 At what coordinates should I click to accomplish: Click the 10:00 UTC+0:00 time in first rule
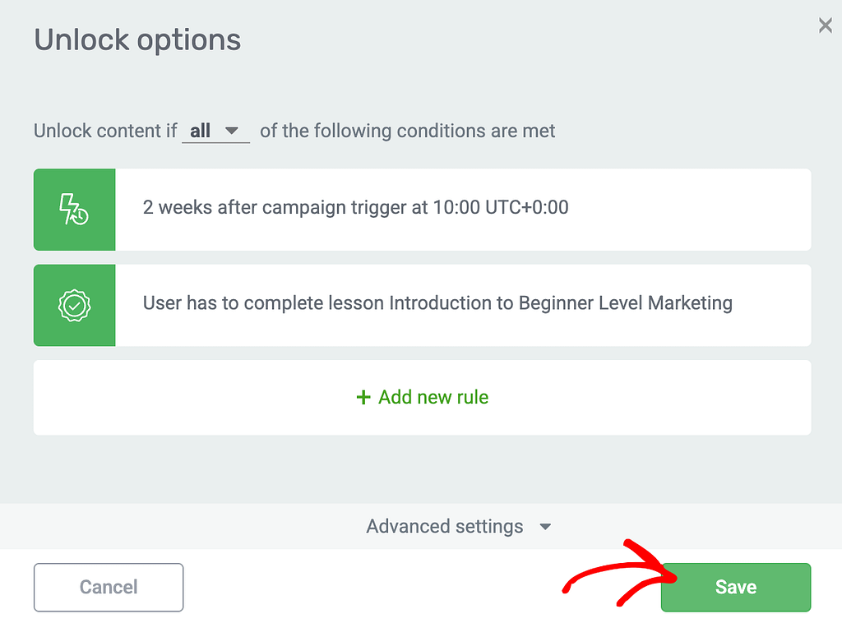pos(501,207)
